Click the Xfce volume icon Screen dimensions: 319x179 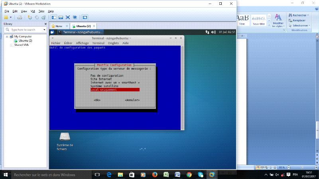213,32
